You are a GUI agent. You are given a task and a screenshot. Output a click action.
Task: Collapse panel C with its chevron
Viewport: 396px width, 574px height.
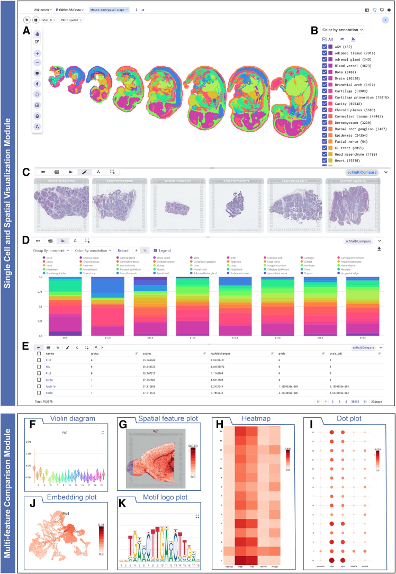[x=386, y=172]
